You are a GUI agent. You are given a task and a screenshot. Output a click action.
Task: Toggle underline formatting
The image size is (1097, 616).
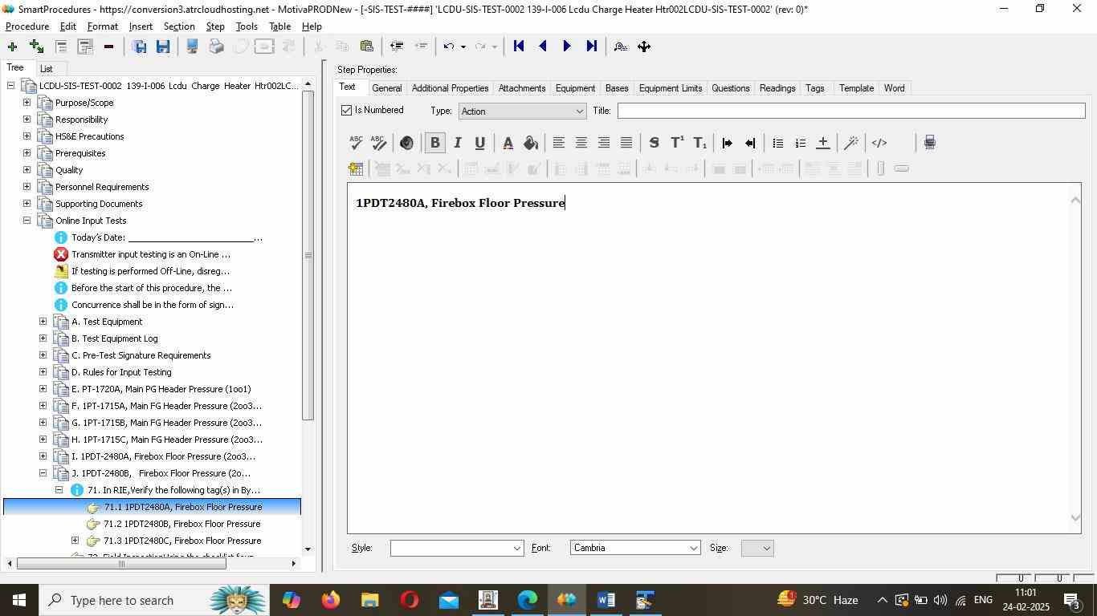(479, 143)
